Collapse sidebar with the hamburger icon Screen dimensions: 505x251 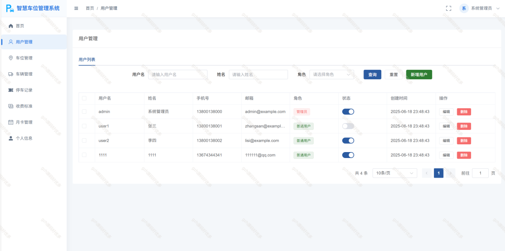(x=76, y=8)
